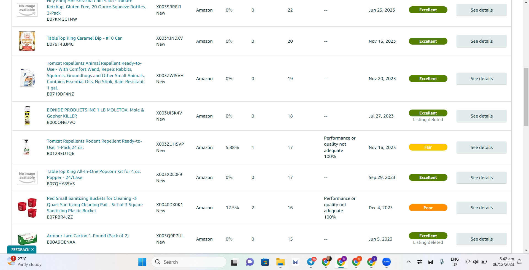See details for Popcorn Kit
Screen dimensions: 529x270
(481, 178)
